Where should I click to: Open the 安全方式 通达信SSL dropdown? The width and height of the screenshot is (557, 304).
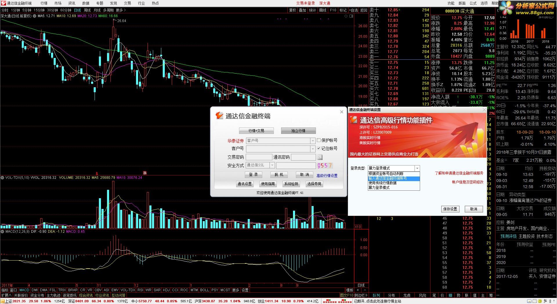click(272, 165)
